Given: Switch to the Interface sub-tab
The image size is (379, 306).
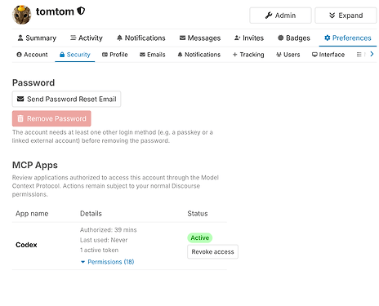Looking at the screenshot, I should point(328,55).
